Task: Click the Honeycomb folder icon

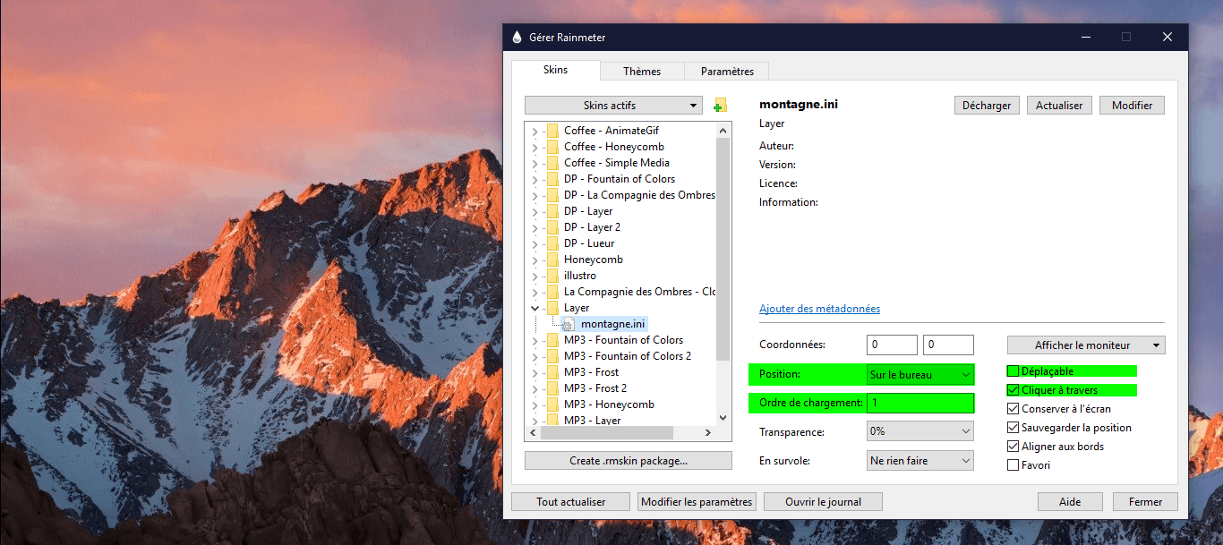Action: pyautogui.click(x=552, y=260)
